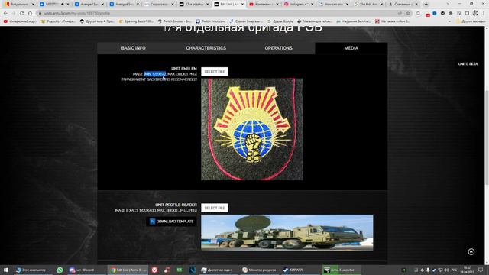Open the Windows Start menu
The height and width of the screenshot is (275, 489).
pos(6,270)
